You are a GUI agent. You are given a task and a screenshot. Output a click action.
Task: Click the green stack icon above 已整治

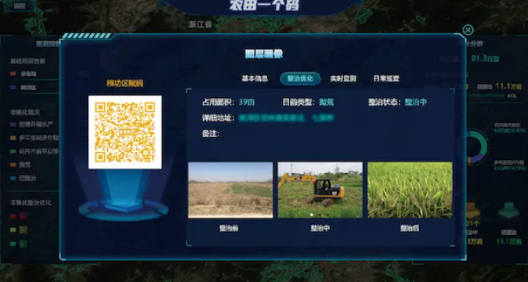508,211
